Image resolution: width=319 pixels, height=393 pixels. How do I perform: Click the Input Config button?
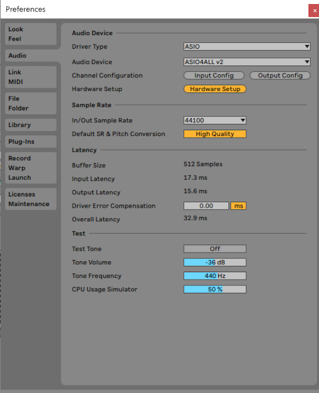pos(214,76)
